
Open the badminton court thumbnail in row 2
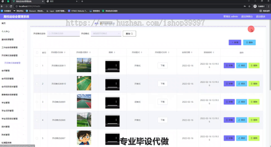tap(84, 83)
